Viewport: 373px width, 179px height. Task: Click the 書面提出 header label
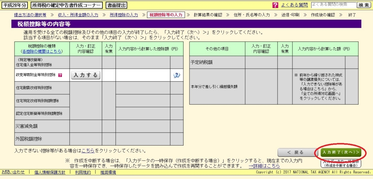click(x=116, y=5)
